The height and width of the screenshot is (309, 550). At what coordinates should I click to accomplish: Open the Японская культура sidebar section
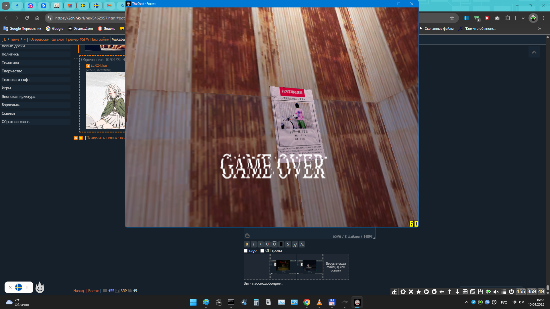tap(35, 96)
